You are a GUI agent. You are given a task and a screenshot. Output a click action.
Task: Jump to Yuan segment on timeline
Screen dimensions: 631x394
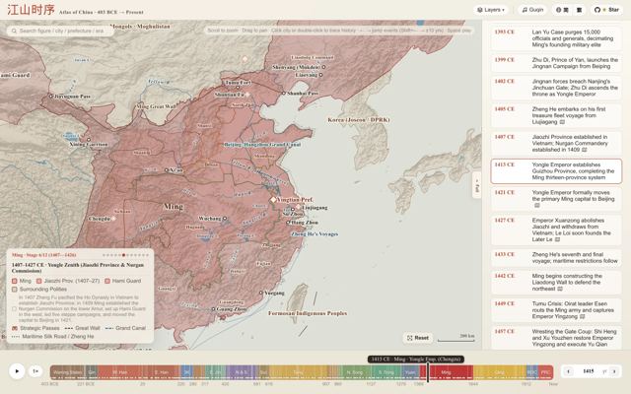click(410, 372)
